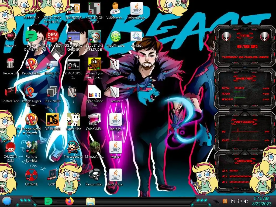Open the SEX EDITOR desktop shortcut
The image size is (276, 207).
[73, 9]
